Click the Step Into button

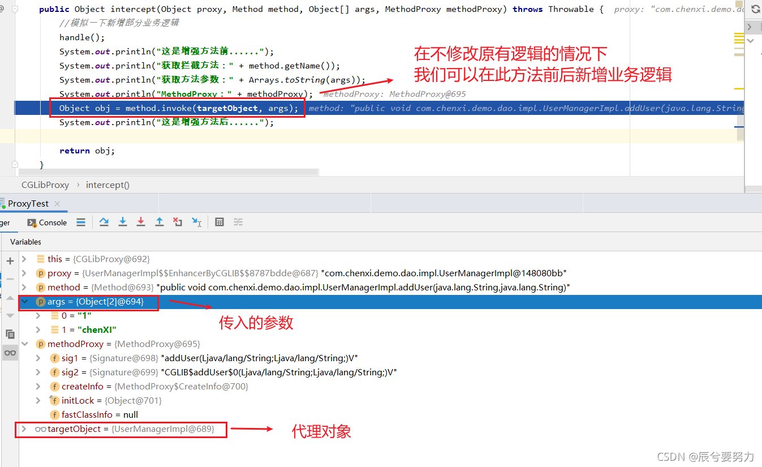pos(123,222)
